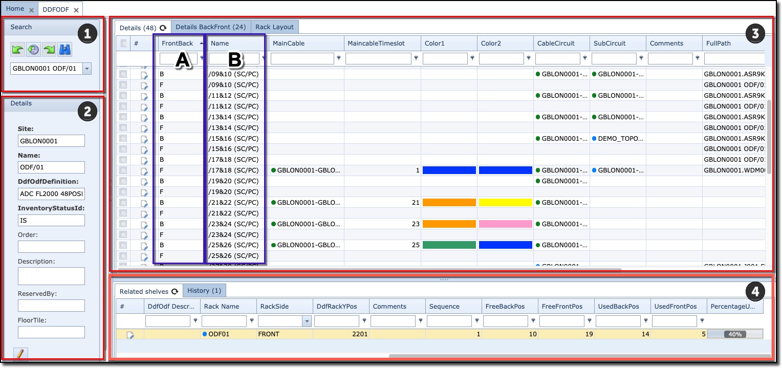Click the binoculars search icon

tap(65, 50)
